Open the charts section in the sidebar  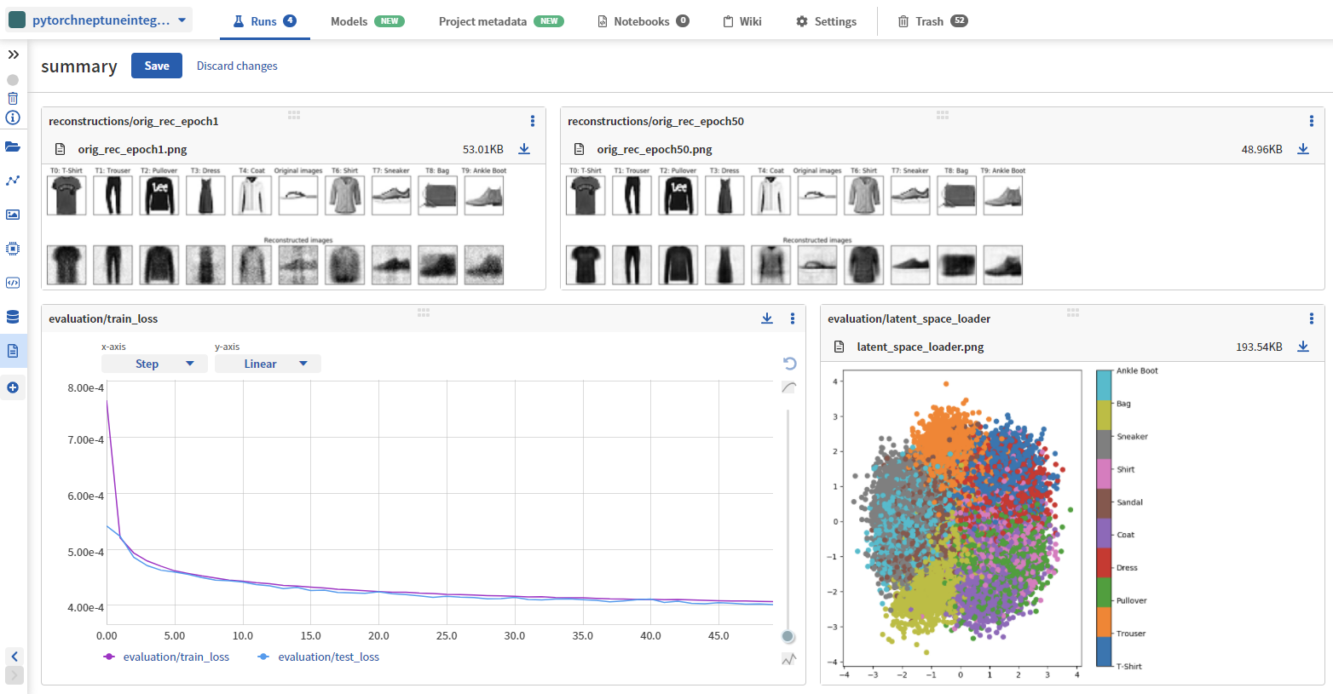[13, 181]
